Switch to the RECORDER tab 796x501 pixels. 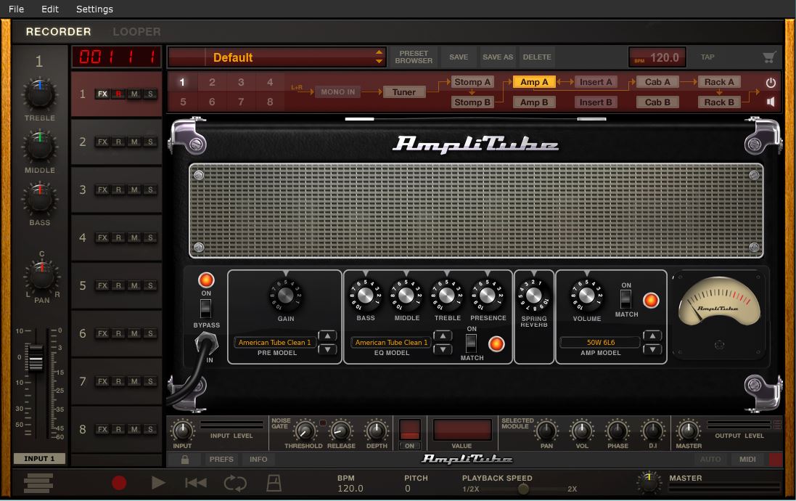pos(58,31)
